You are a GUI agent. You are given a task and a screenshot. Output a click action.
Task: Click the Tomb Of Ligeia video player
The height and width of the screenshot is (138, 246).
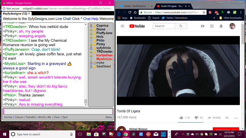point(178,71)
